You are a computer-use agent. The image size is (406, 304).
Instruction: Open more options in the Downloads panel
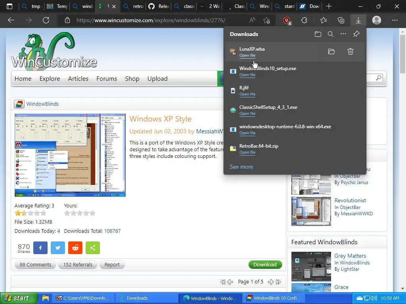click(x=343, y=34)
